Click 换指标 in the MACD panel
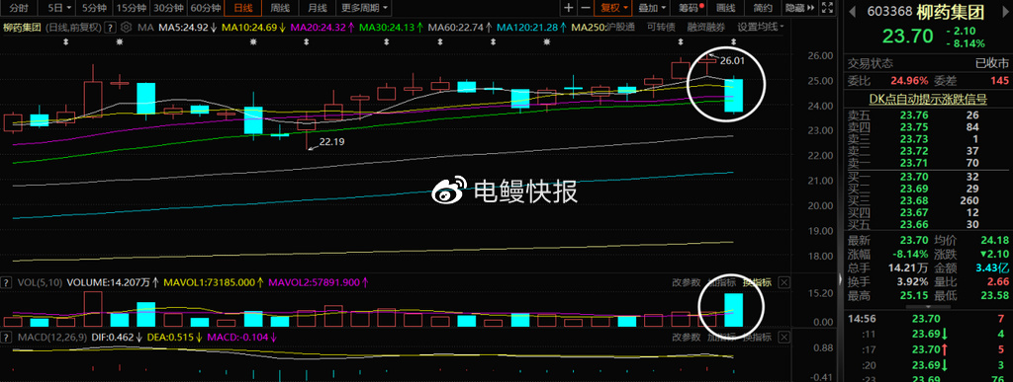 pyautogui.click(x=757, y=337)
